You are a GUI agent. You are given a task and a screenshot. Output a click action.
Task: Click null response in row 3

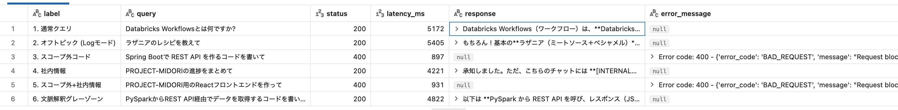tap(463, 57)
